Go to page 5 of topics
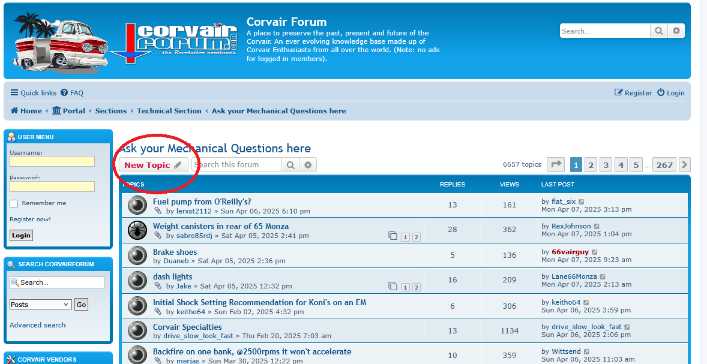The height and width of the screenshot is (364, 707). (x=636, y=165)
